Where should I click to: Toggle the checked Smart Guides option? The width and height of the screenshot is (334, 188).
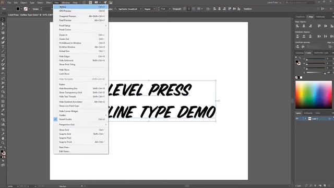coord(81,120)
